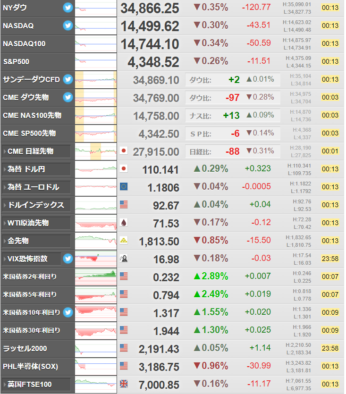Click the yield change +0.025

pos(258,330)
